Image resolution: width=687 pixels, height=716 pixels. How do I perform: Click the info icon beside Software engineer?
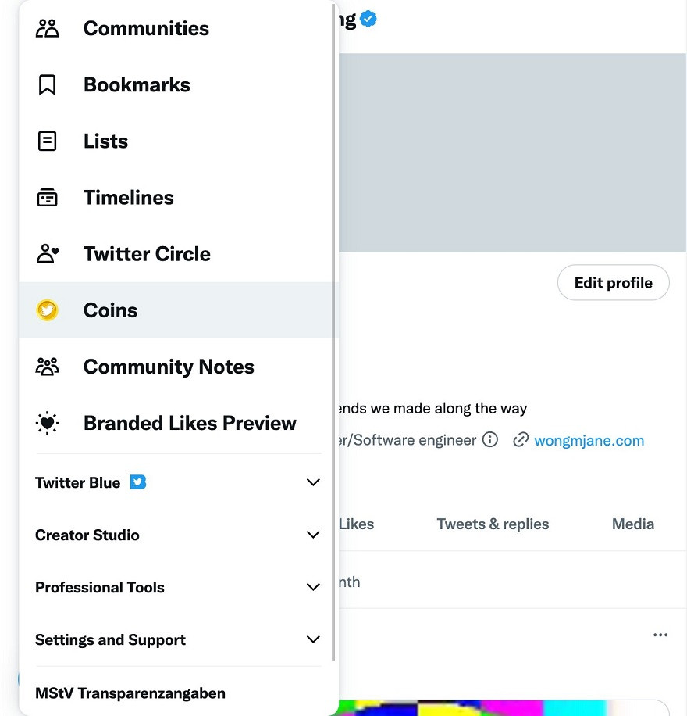[490, 440]
